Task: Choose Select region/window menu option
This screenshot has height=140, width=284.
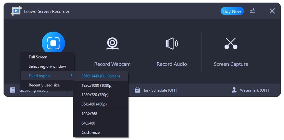Action: [47, 66]
